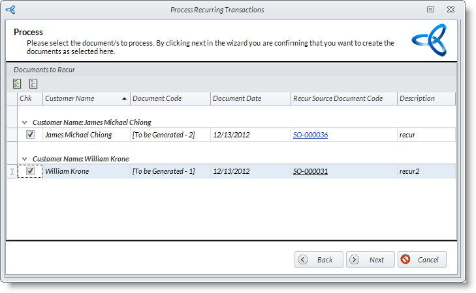Click the row indicator beside William Krone
Screen dimensions: 476x293
pos(11,172)
